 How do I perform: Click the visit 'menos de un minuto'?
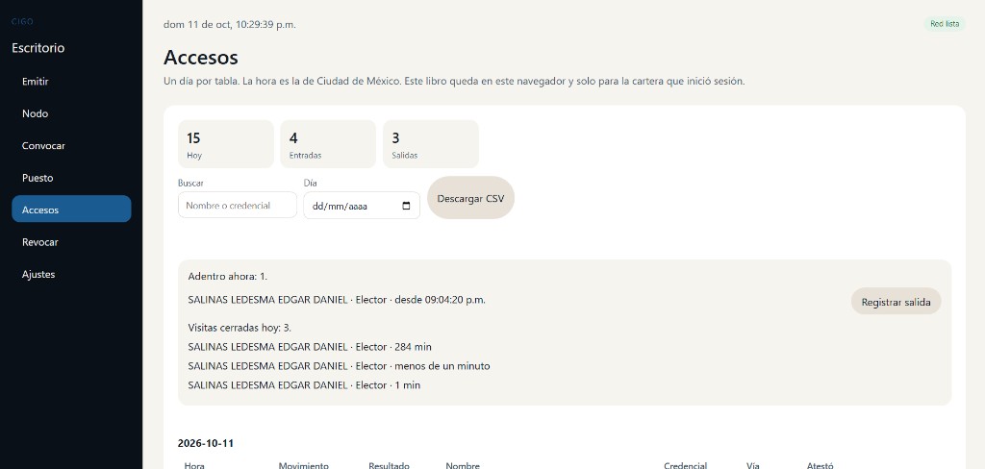[x=339, y=365]
